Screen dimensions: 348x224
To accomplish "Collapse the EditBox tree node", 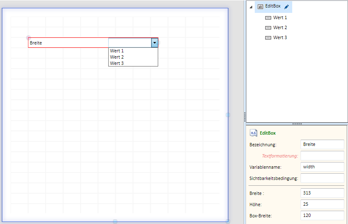I will click(251, 7).
